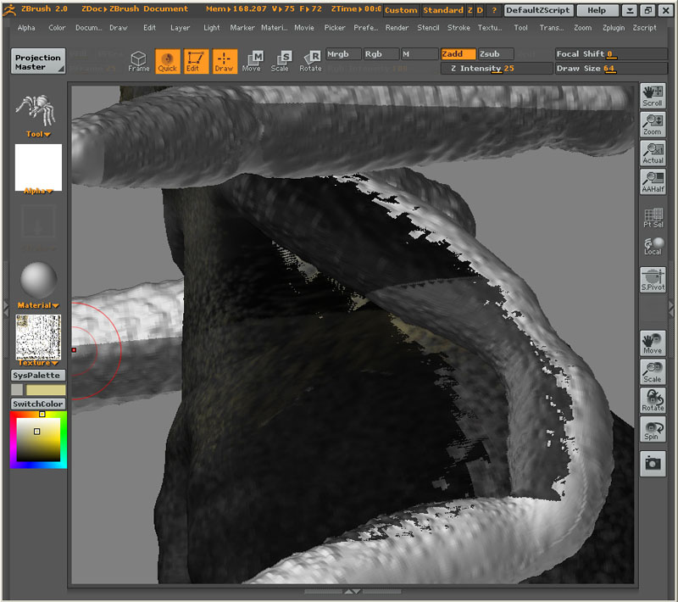Open the Alpha menu
Viewport: 678px width, 602px height.
26,28
